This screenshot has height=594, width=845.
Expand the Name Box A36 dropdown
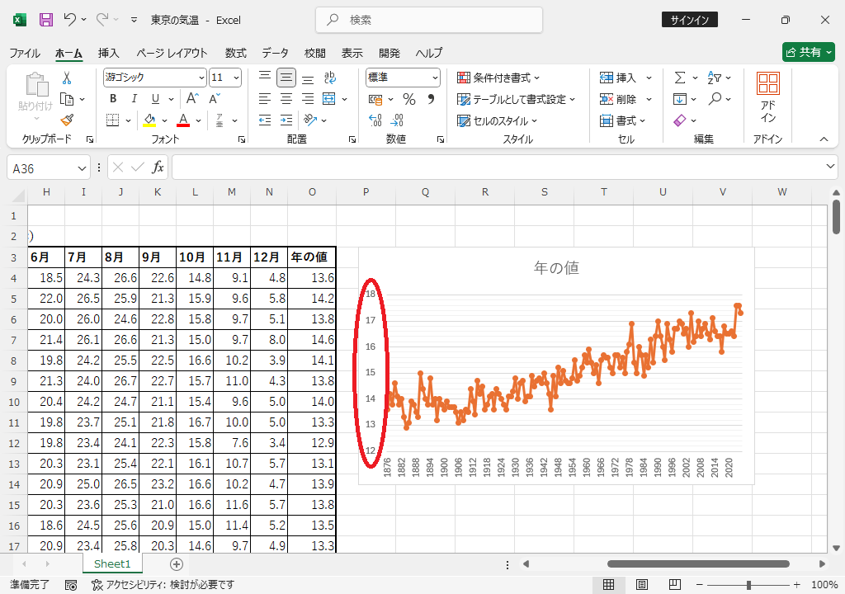point(82,169)
